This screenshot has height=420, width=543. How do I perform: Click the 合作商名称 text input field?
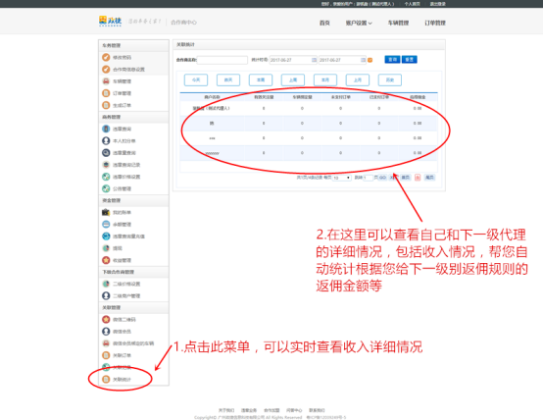coord(222,60)
